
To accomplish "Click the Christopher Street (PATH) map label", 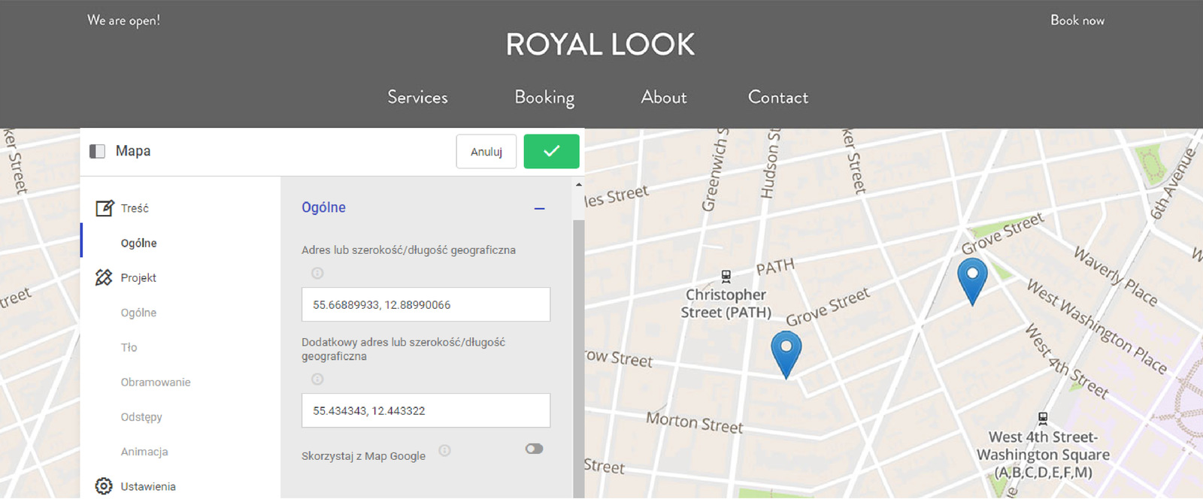I will pyautogui.click(x=726, y=304).
